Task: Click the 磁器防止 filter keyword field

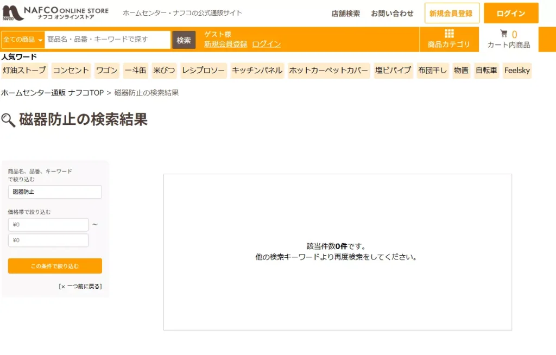Action: pos(55,192)
